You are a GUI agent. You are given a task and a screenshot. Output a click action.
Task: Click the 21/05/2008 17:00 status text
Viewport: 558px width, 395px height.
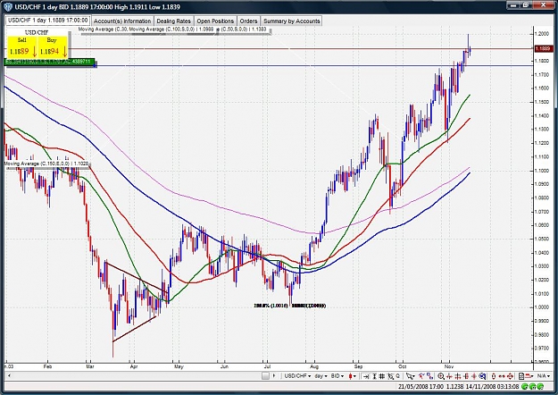click(421, 386)
